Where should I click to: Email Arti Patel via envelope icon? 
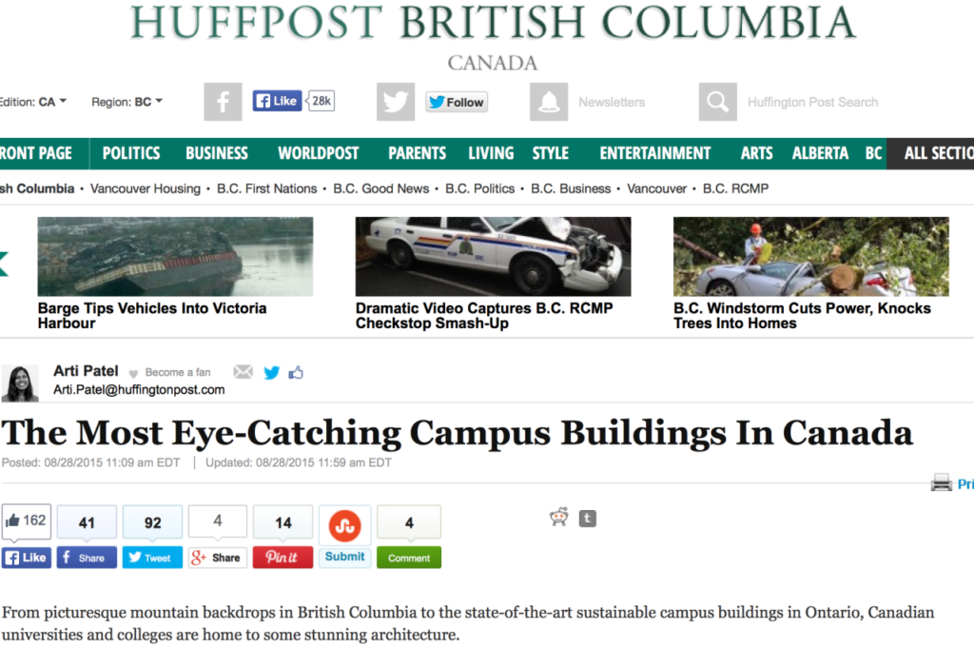(x=243, y=372)
